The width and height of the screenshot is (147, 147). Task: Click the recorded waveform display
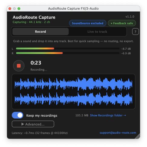click(x=73, y=92)
